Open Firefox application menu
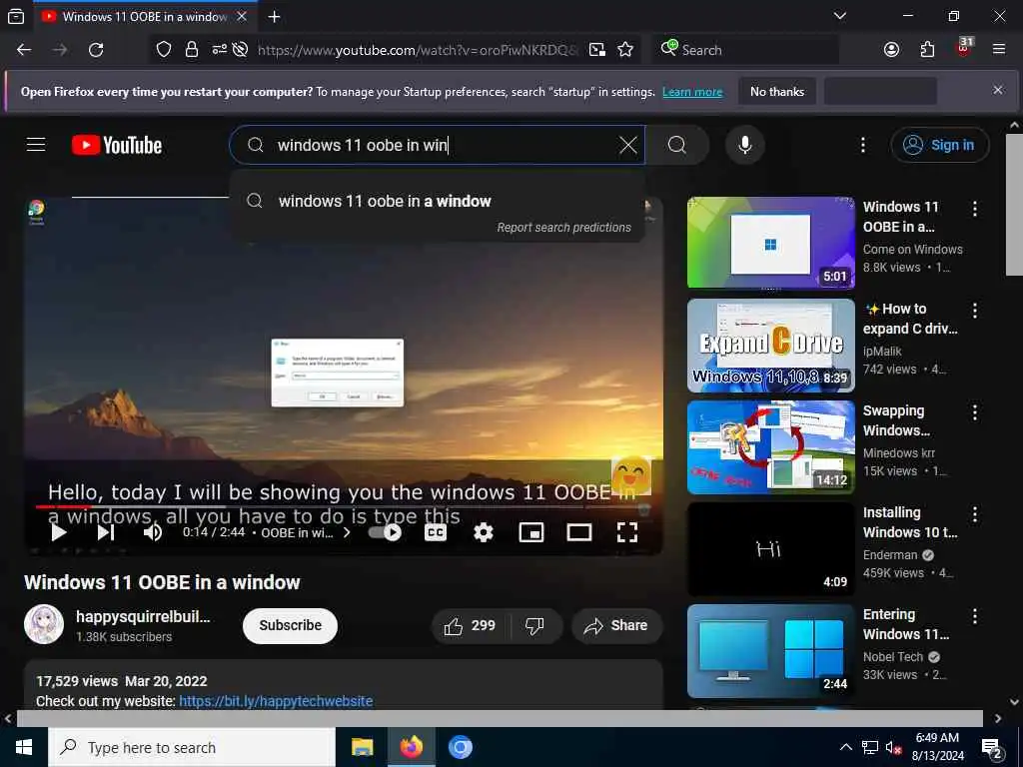 point(999,50)
